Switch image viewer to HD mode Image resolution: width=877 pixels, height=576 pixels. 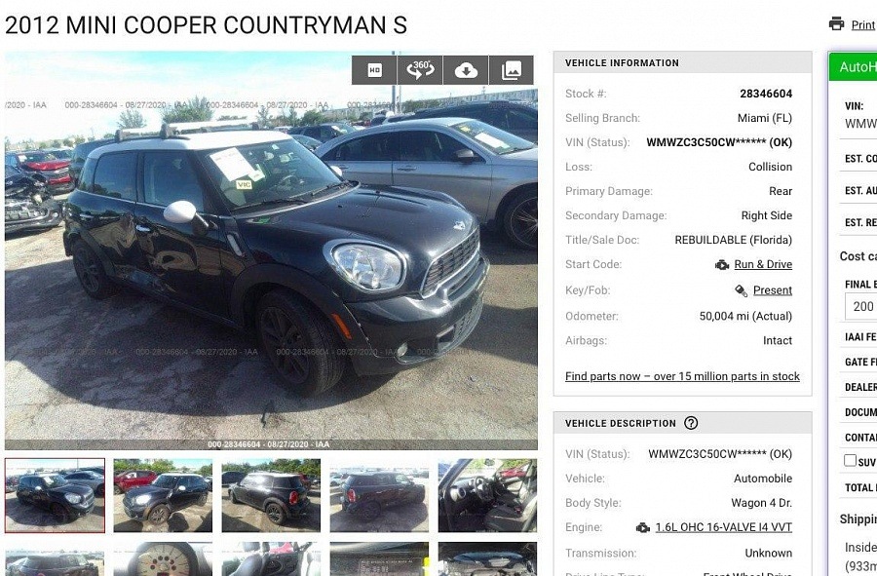pyautogui.click(x=374, y=70)
